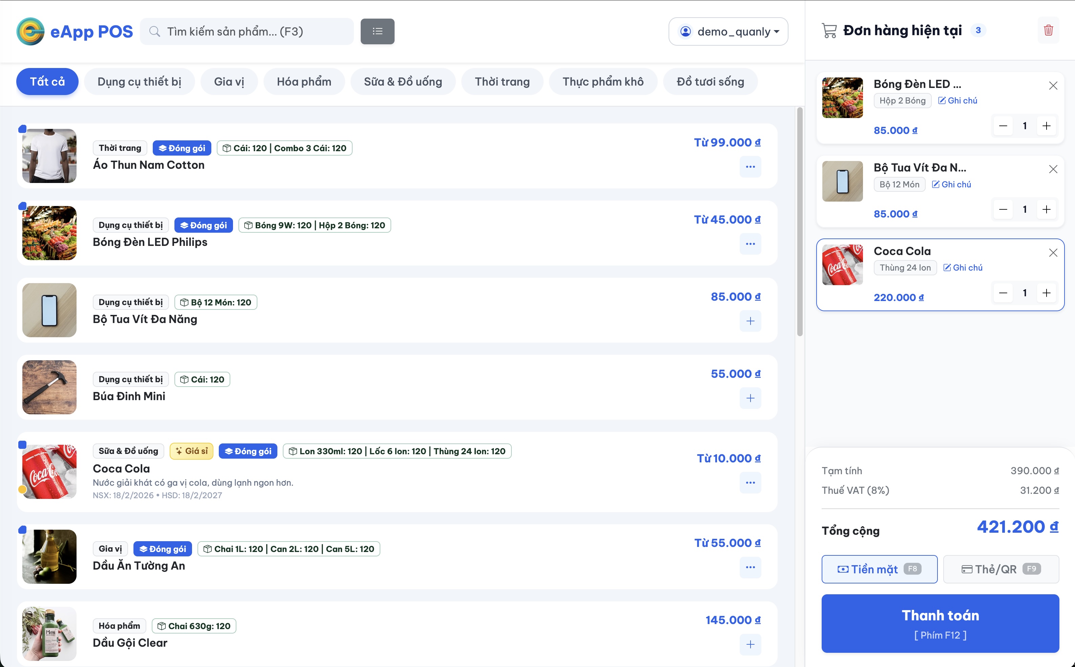Open Bóng Đèn LED Philips product thumbnail
This screenshot has height=667, width=1075.
(x=49, y=233)
